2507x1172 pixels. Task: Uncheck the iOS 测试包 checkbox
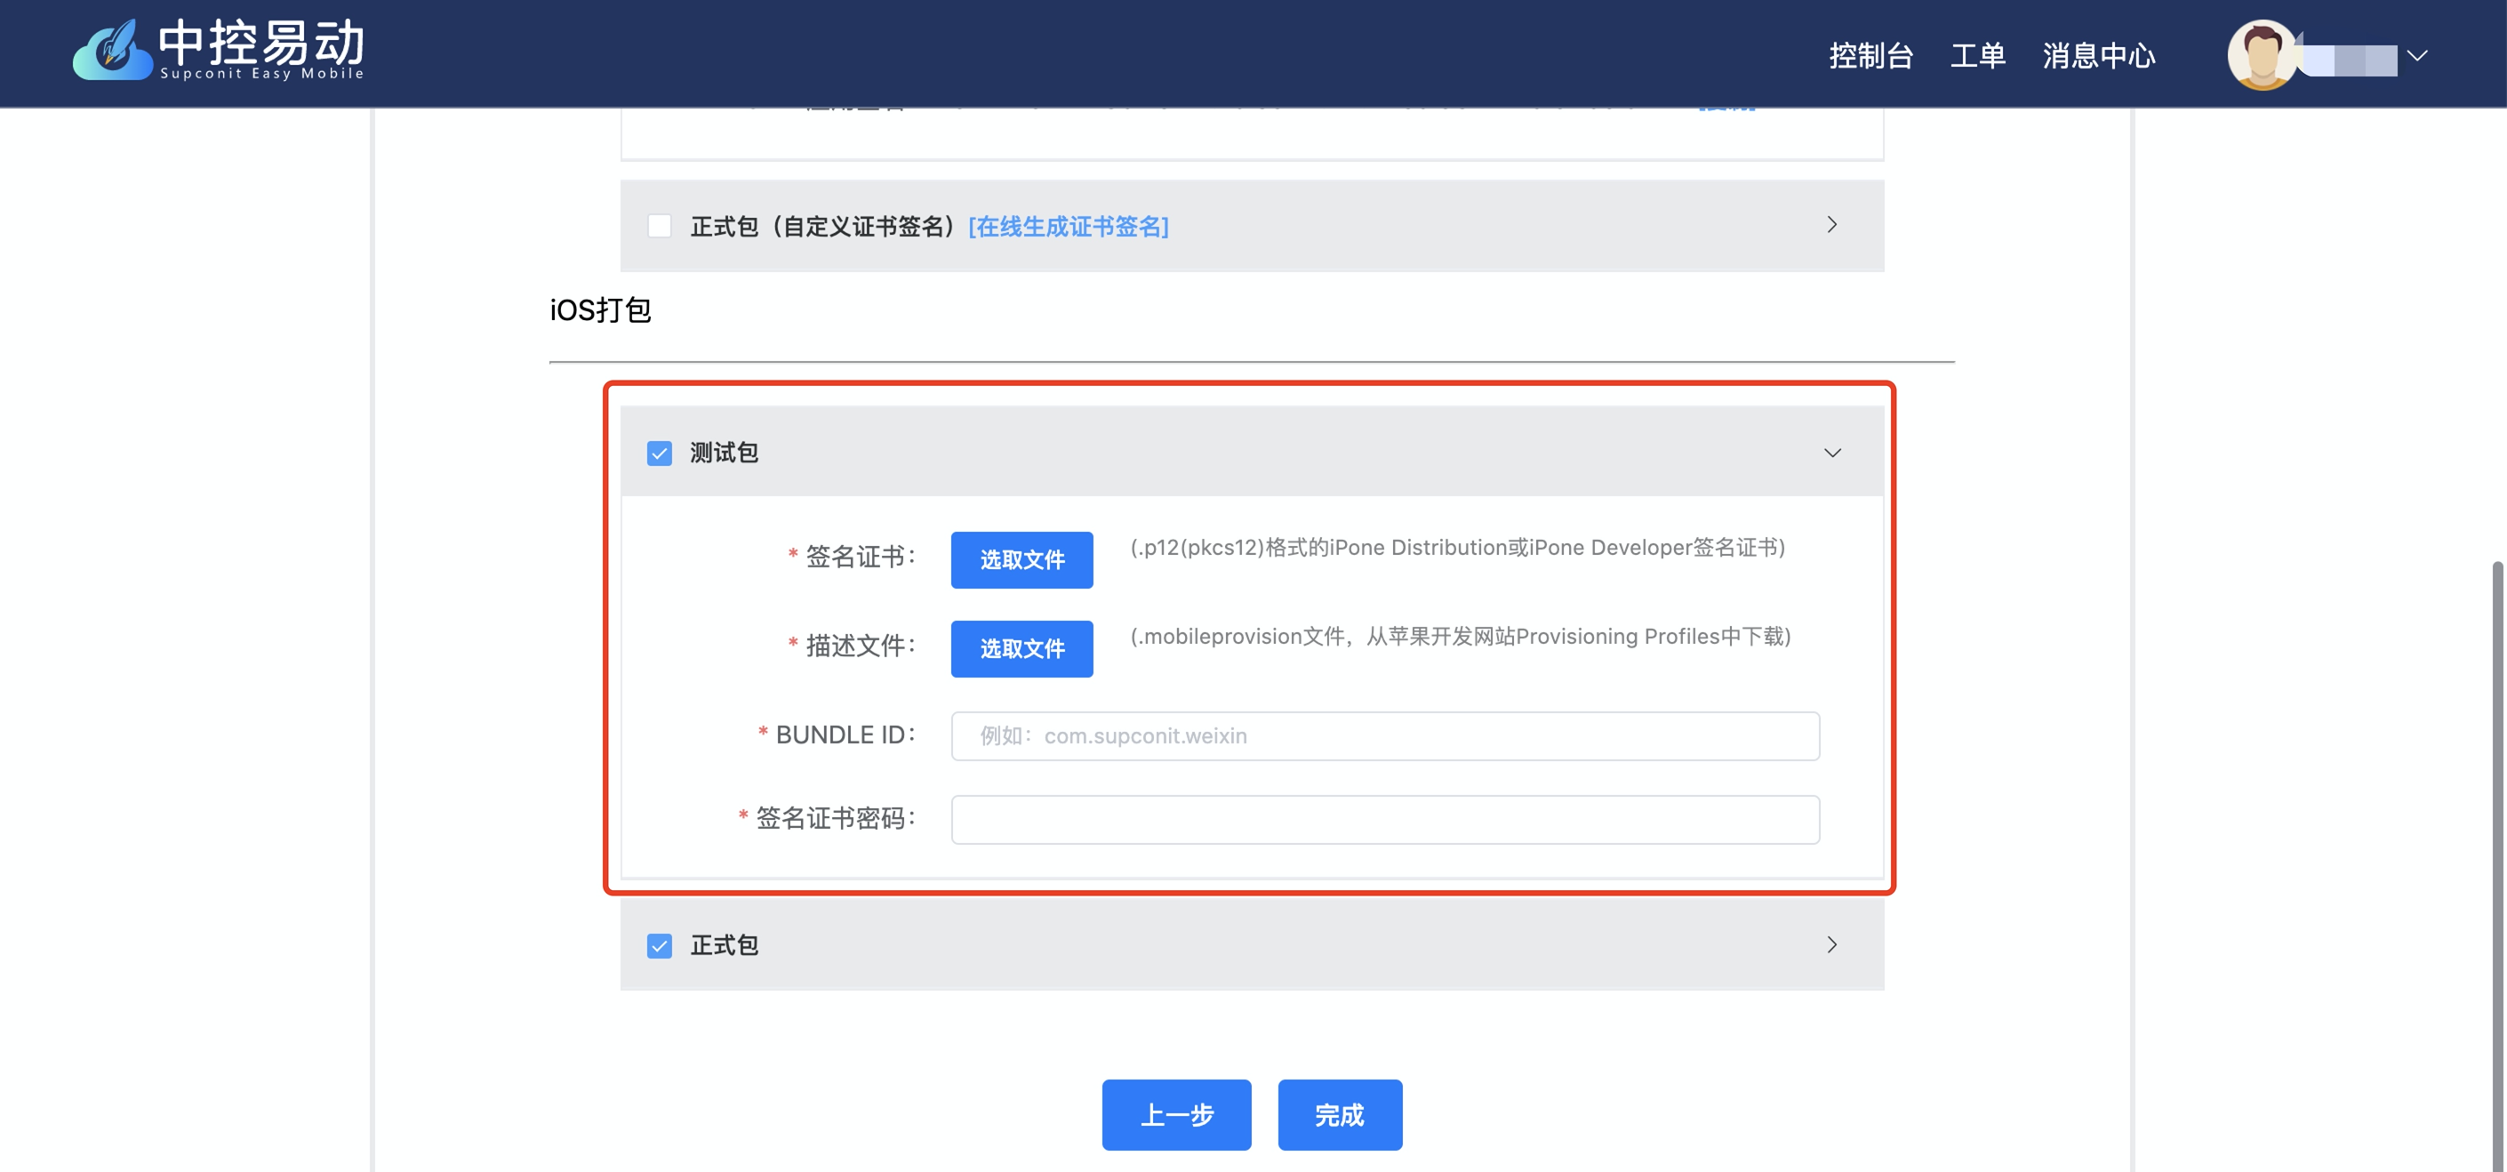click(660, 454)
